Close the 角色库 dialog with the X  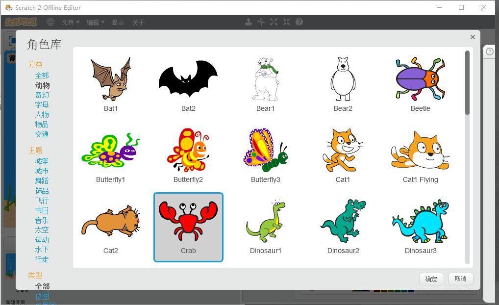(473, 37)
